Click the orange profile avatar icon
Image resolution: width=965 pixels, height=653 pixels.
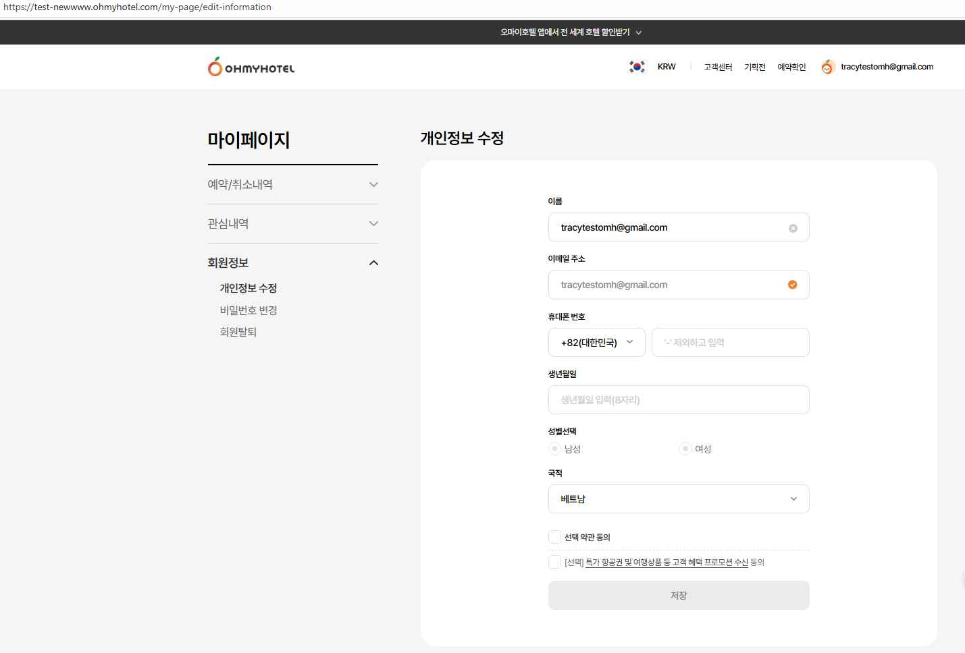coord(827,67)
